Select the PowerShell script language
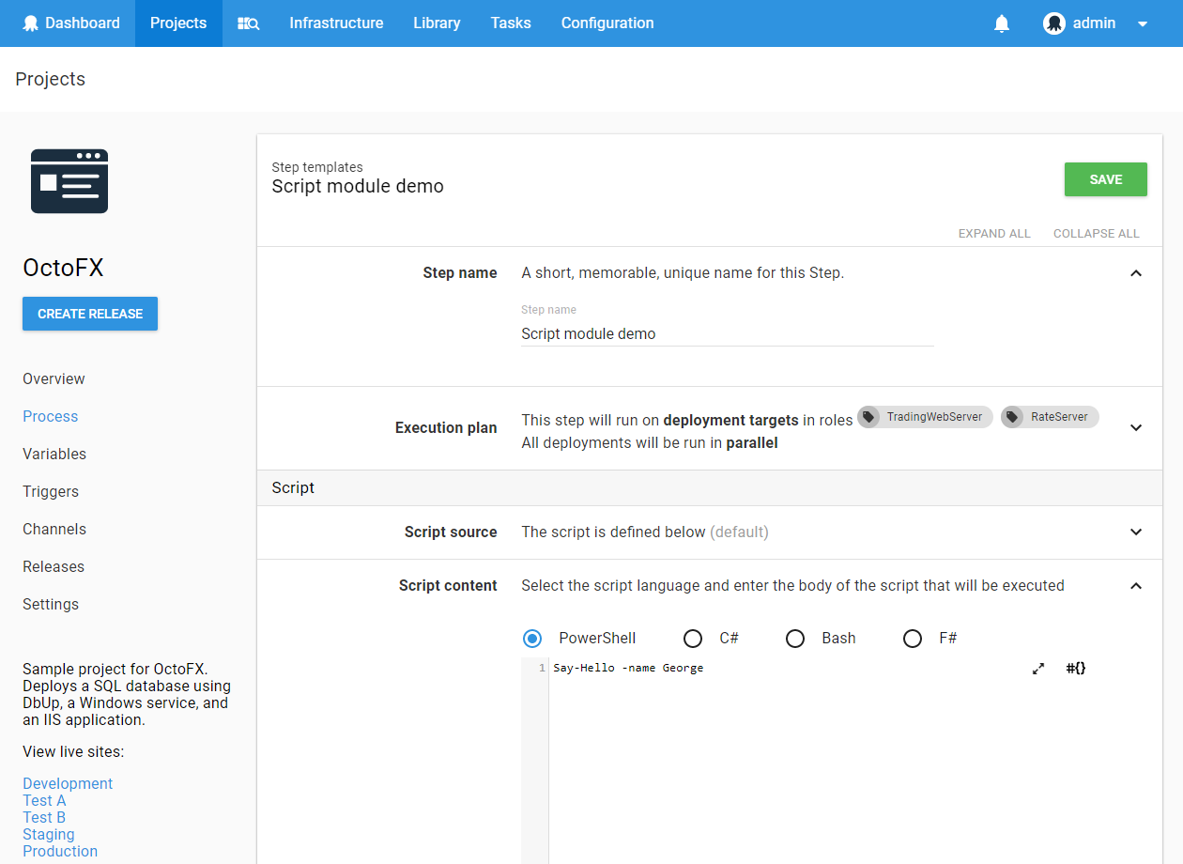Viewport: 1183px width, 864px height. click(x=532, y=639)
